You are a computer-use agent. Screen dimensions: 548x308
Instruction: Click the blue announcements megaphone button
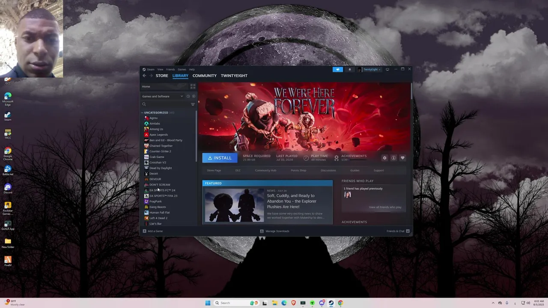pyautogui.click(x=338, y=69)
